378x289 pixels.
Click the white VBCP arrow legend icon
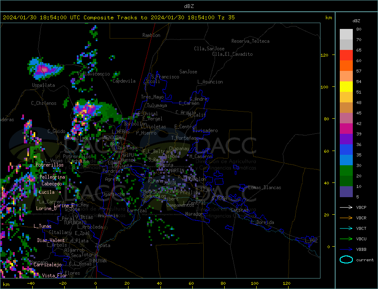point(346,207)
